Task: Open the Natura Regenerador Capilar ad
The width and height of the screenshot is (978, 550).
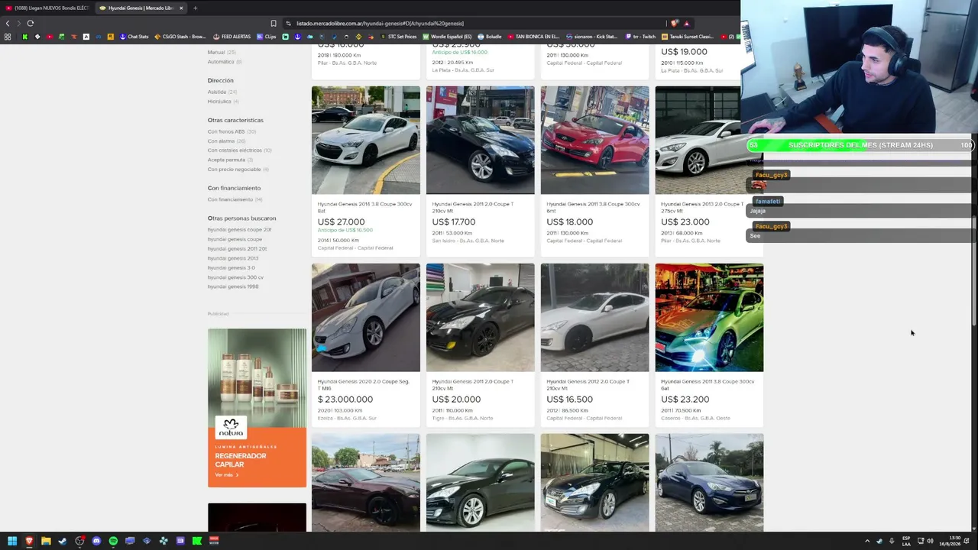Action: [257, 408]
